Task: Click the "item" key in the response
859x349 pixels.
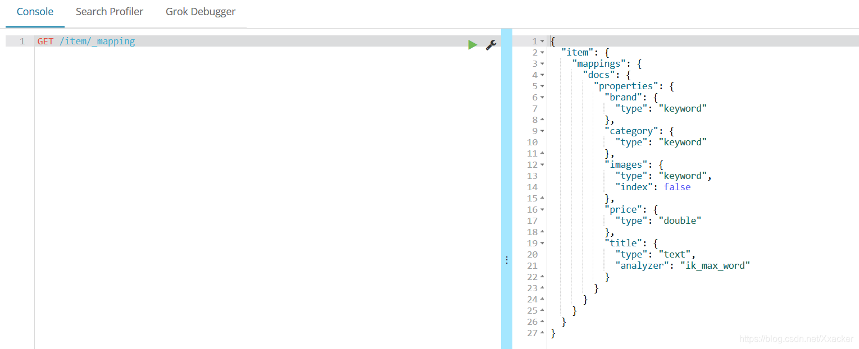Action: click(x=577, y=52)
